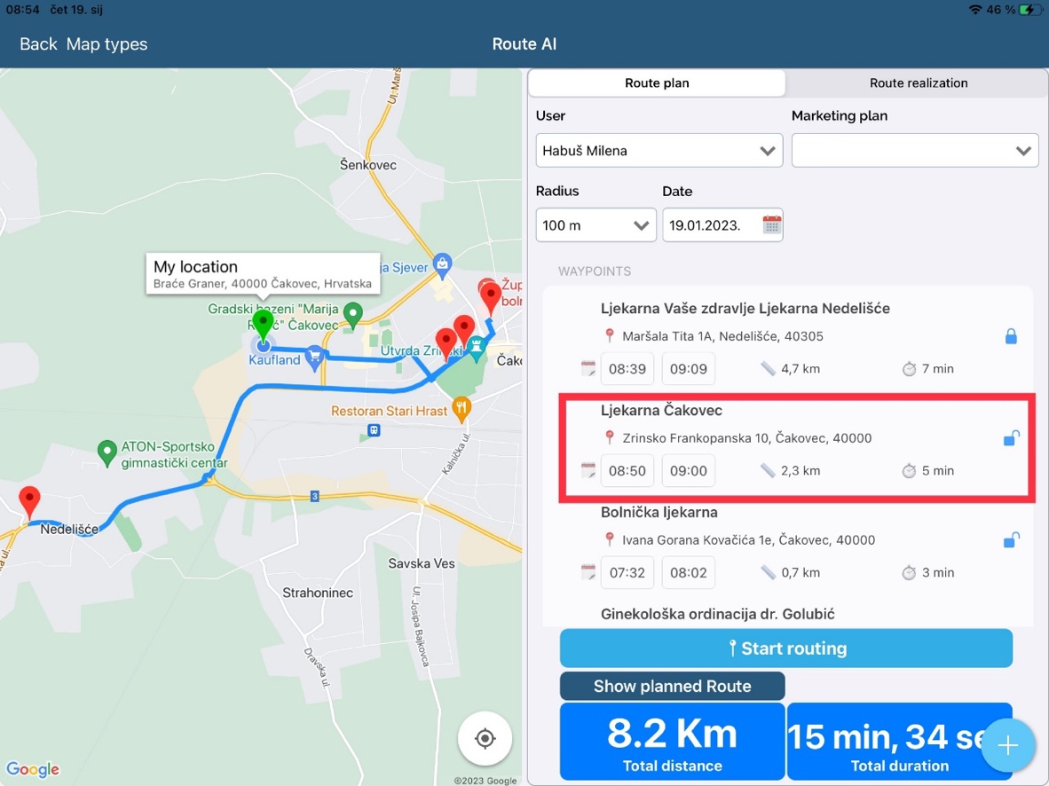Tap the Restoran Stari Hrast restaurant marker

[461, 409]
